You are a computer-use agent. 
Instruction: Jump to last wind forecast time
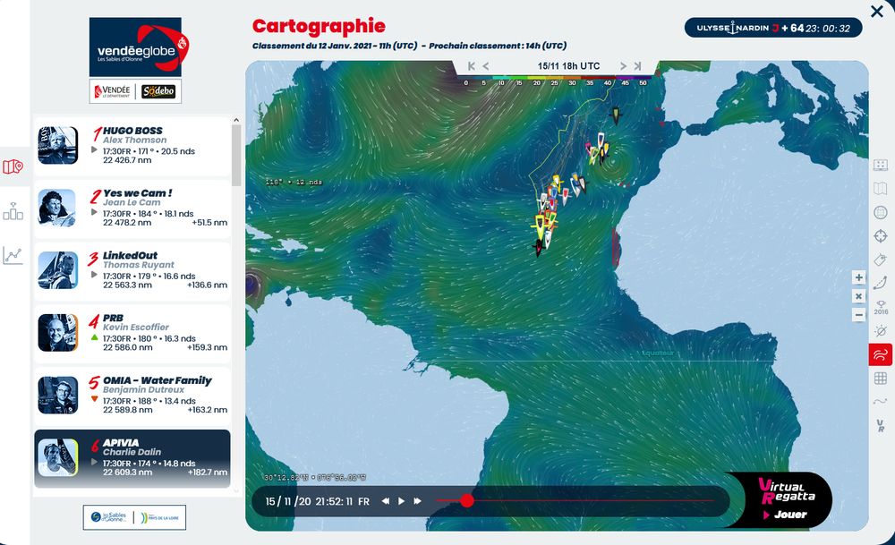pyautogui.click(x=637, y=66)
